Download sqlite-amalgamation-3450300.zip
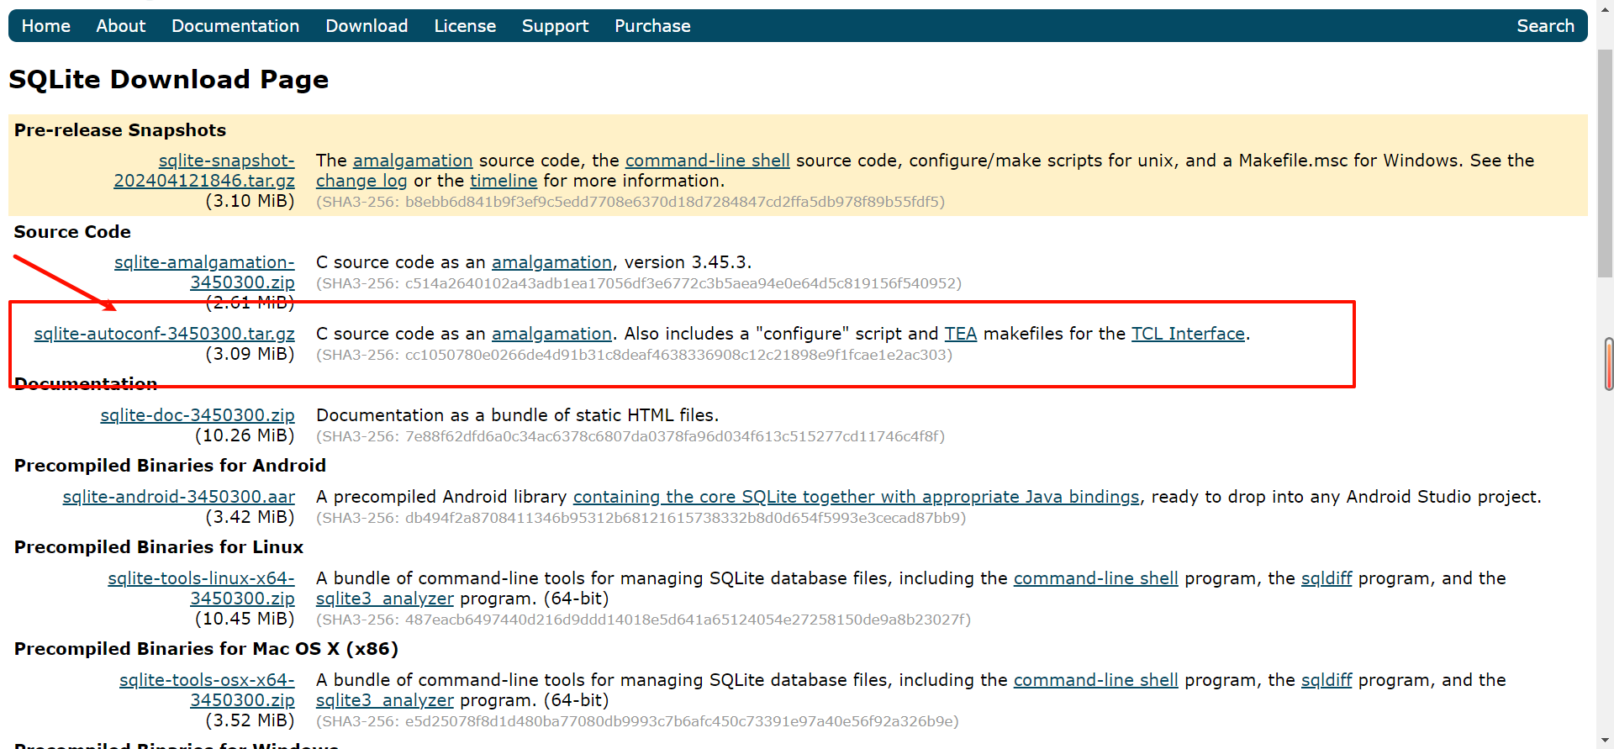1614x749 pixels. point(204,272)
